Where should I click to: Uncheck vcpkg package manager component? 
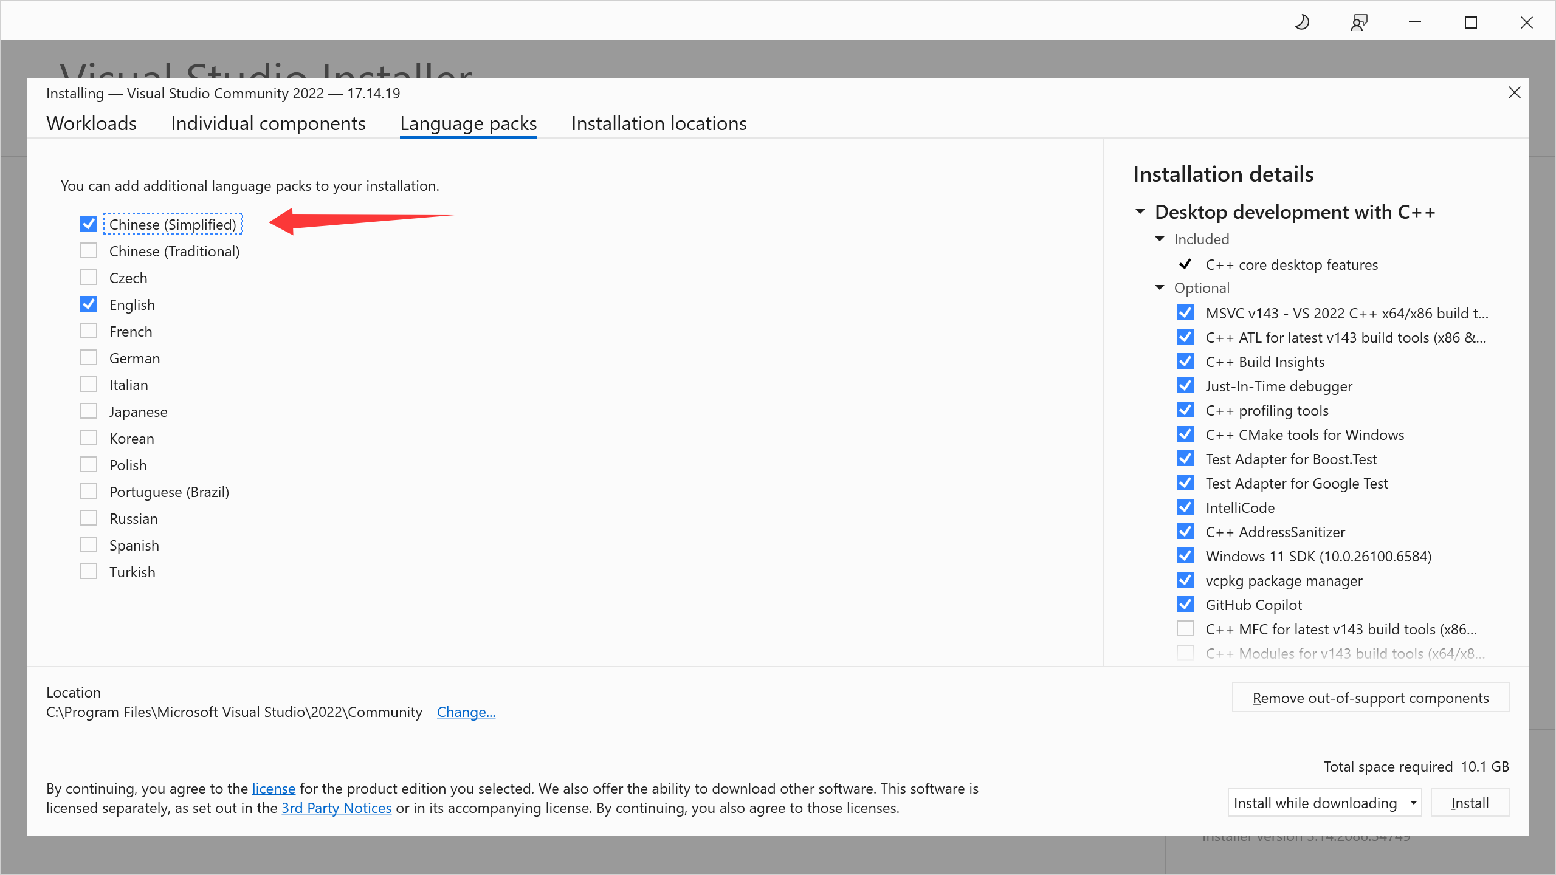coord(1185,580)
